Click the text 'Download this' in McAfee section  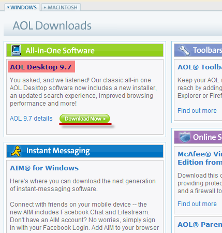pyautogui.click(x=198, y=176)
